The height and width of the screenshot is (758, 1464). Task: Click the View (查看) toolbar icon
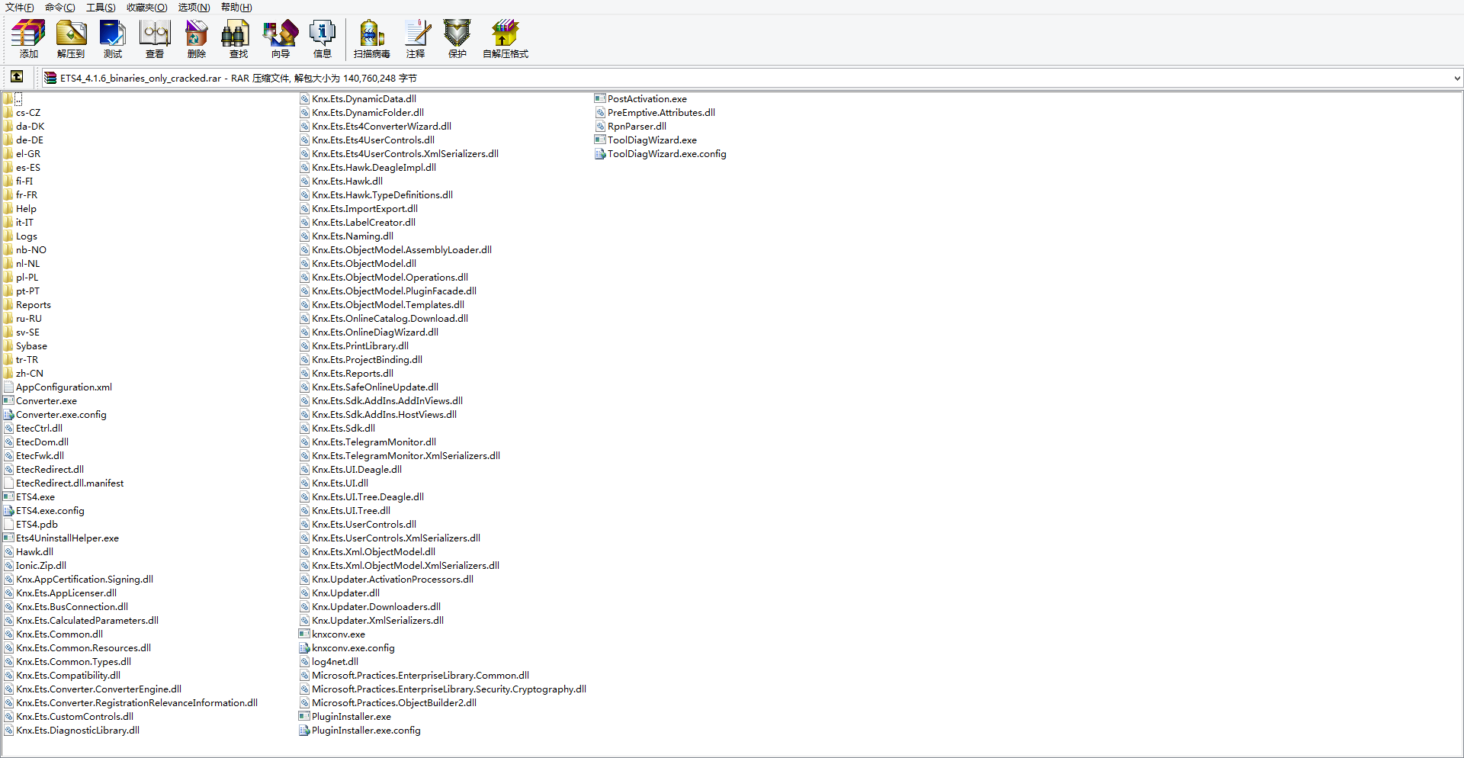(155, 39)
